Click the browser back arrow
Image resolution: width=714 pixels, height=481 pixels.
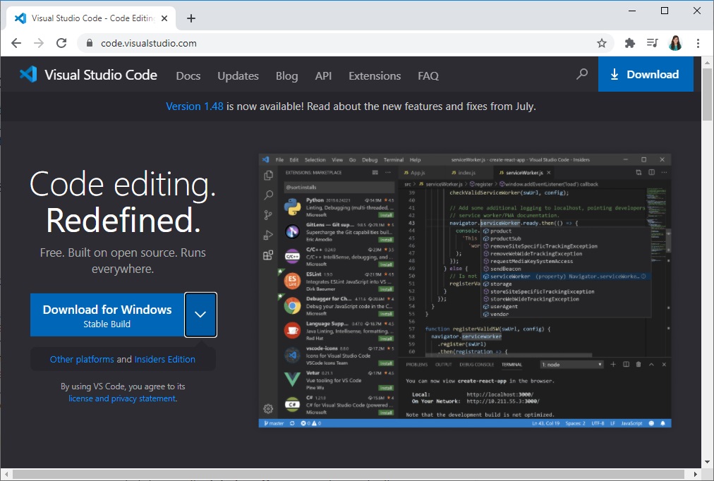[x=16, y=43]
